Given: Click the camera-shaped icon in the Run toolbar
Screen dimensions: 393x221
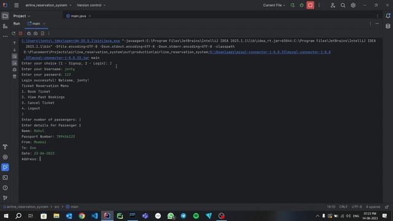Looking at the screenshot, I should [36, 33].
